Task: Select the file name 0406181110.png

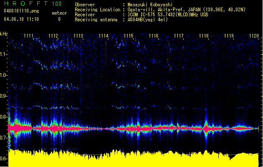Action: (21, 11)
